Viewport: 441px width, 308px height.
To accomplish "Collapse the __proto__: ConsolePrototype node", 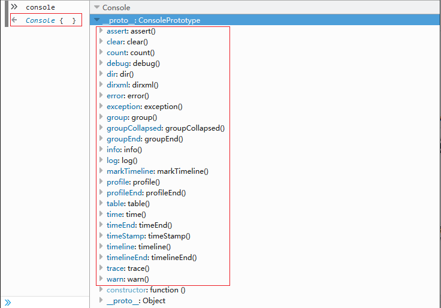I will [96, 20].
